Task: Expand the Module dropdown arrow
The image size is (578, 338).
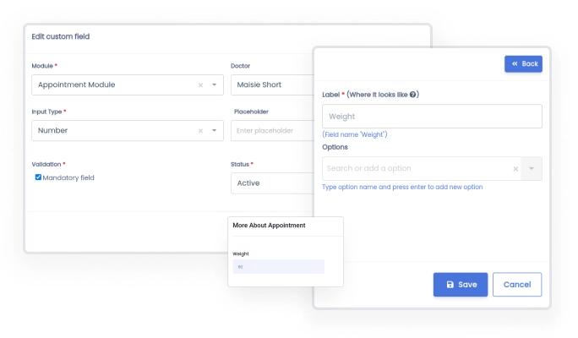Action: pyautogui.click(x=215, y=85)
